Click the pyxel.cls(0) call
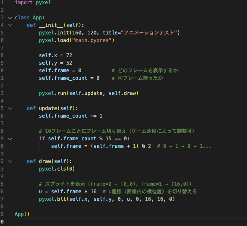This screenshot has height=226, width=247. (57, 169)
